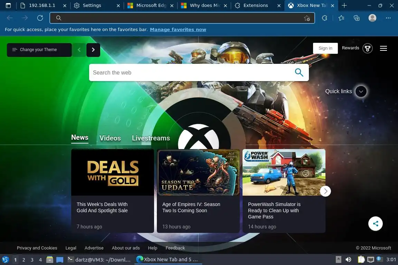Select the Xbox New Tab taskbar window
Image resolution: width=398 pixels, height=265 pixels.
click(x=168, y=259)
